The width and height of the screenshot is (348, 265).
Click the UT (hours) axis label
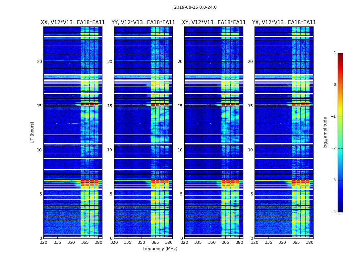click(x=32, y=132)
